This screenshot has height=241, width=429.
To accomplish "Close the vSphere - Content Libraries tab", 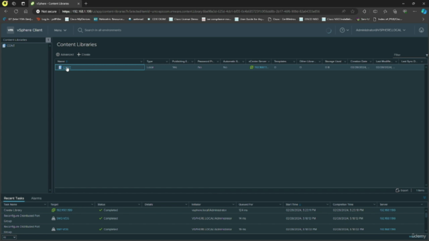I will point(78,3).
